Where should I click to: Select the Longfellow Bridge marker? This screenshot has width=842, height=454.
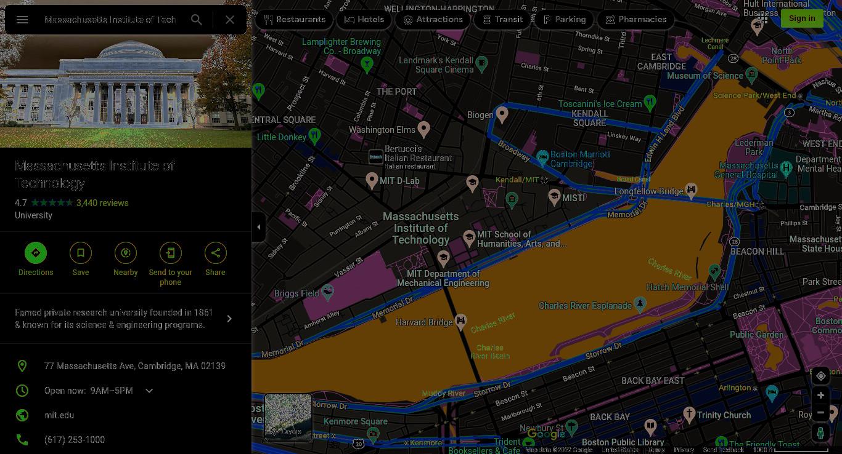(692, 191)
